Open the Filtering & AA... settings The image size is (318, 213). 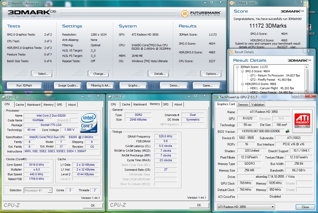tap(101, 86)
